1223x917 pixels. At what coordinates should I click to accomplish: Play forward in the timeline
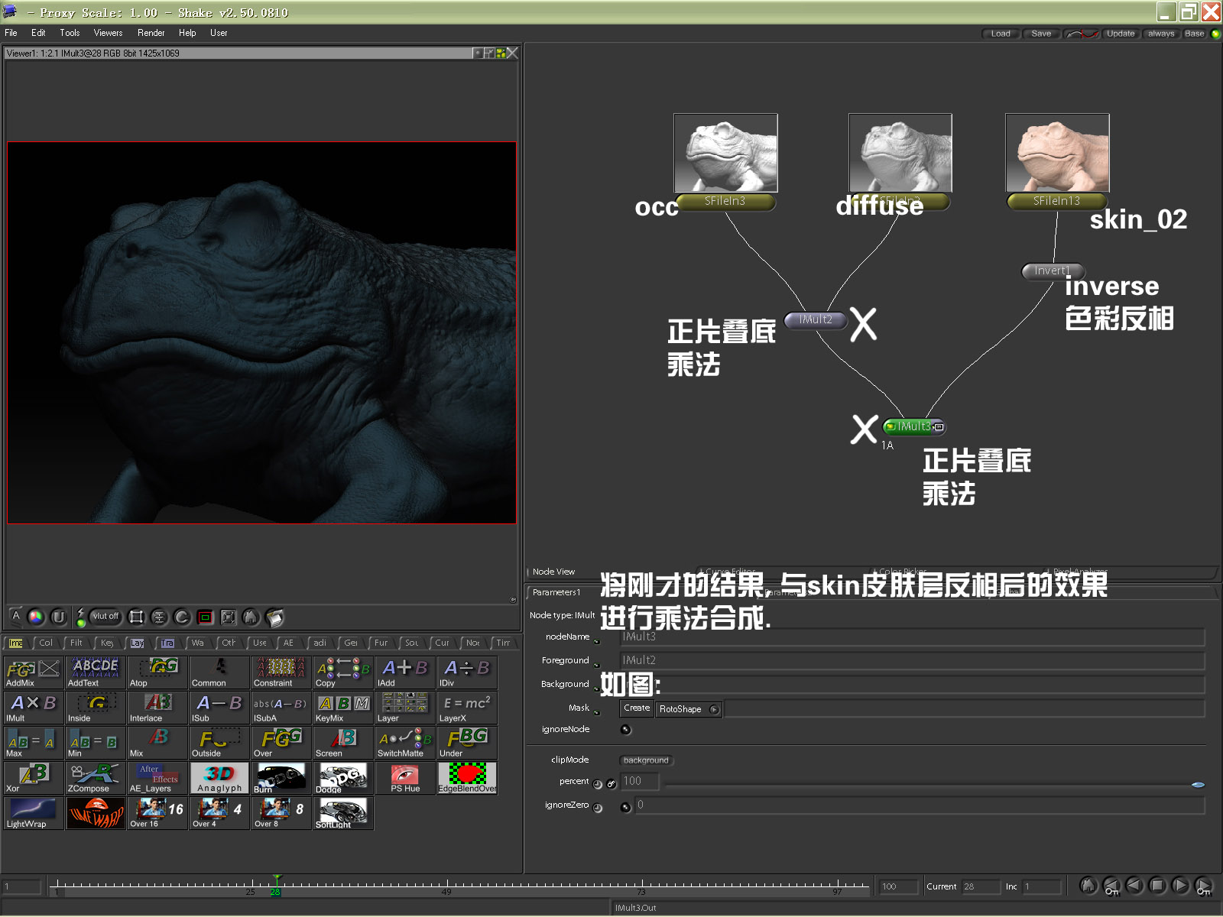click(x=1180, y=886)
